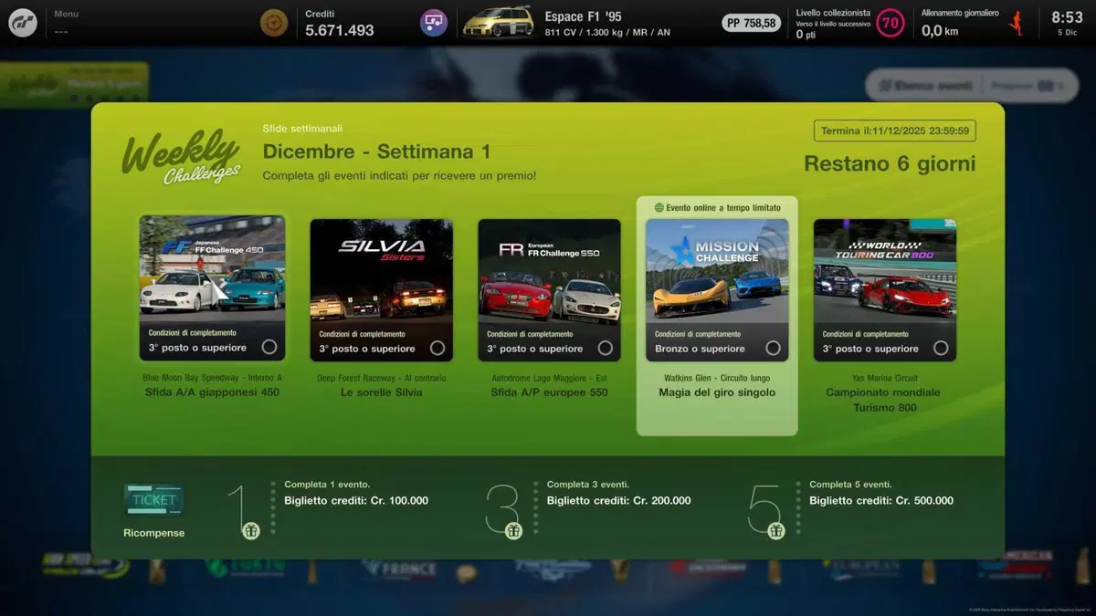Click the Ricompense ticket icon
The height and width of the screenshot is (616, 1096).
click(153, 500)
